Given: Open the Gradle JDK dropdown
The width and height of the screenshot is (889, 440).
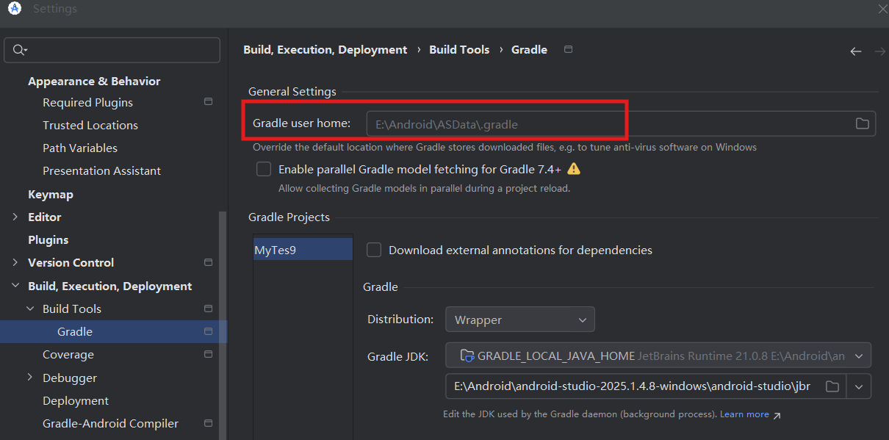Looking at the screenshot, I should [658, 356].
